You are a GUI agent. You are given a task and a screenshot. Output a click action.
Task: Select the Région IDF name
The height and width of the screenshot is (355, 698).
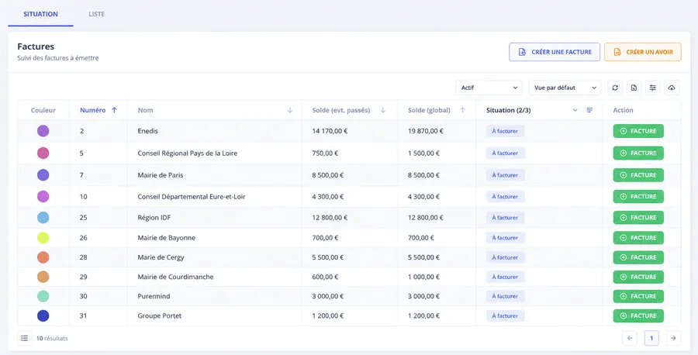[154, 218]
